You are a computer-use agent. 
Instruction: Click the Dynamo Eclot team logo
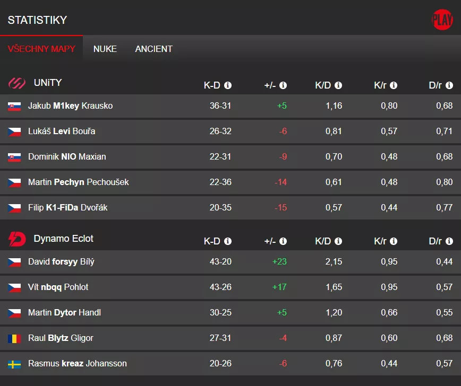tap(17, 239)
